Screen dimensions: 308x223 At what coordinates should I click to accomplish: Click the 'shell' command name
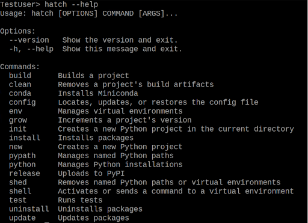click(x=20, y=191)
